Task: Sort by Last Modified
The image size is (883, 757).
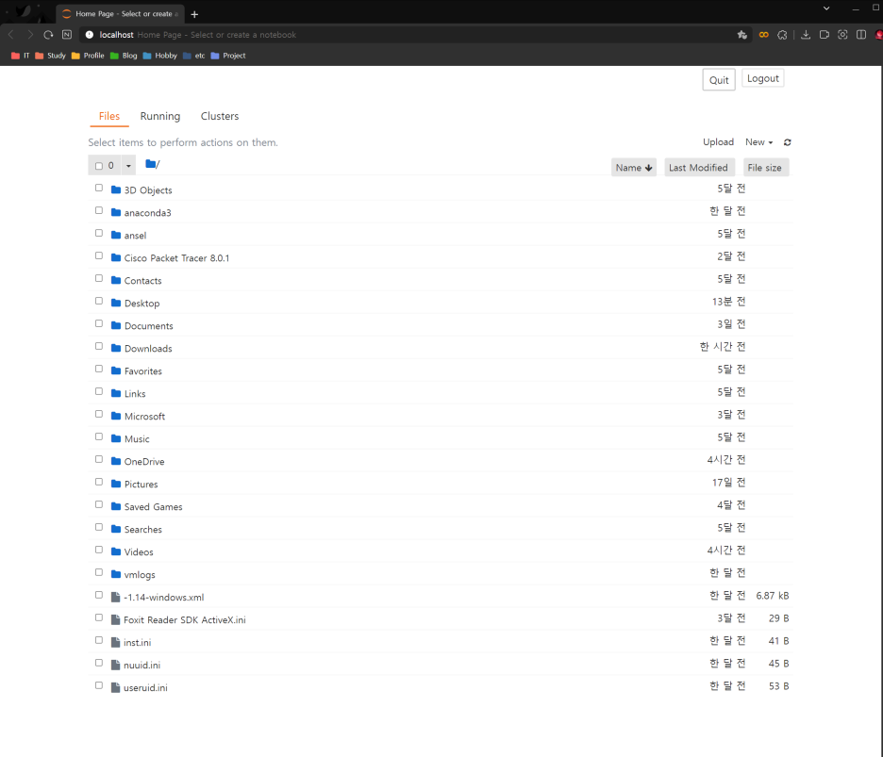Action: [x=698, y=168]
